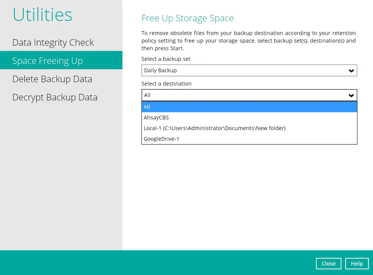Collapse the destination field showing All
This screenshot has height=275, width=373.
243,95
